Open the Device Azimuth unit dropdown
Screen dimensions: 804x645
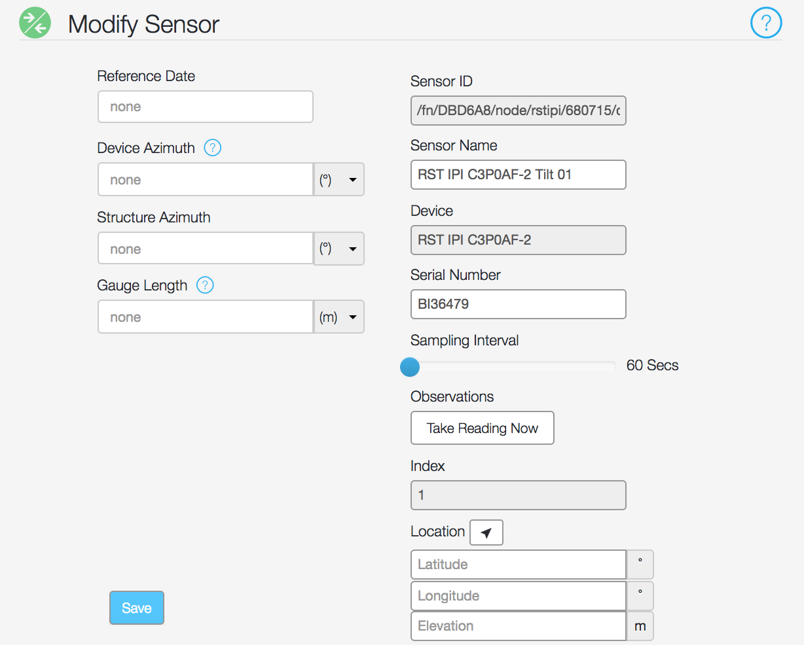click(x=339, y=180)
